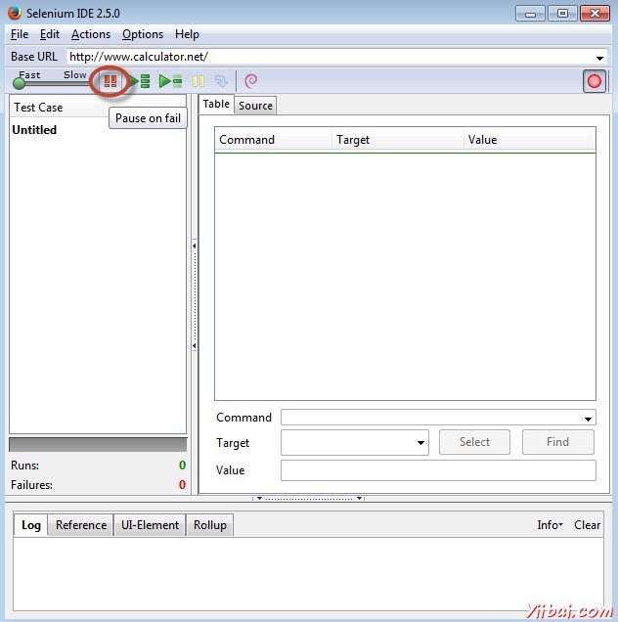Toggle the Pause on fail button
This screenshot has width=618, height=622.
click(110, 81)
